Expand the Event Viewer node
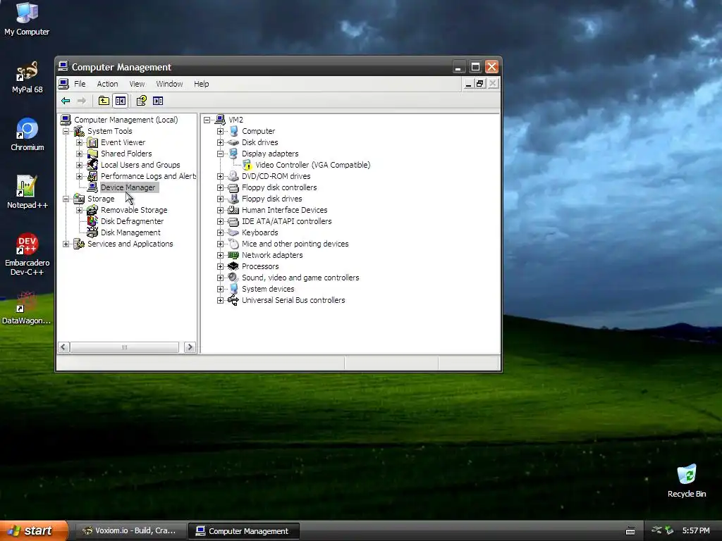722x541 pixels. point(79,142)
